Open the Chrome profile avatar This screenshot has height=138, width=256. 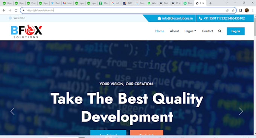pyautogui.click(x=247, y=10)
